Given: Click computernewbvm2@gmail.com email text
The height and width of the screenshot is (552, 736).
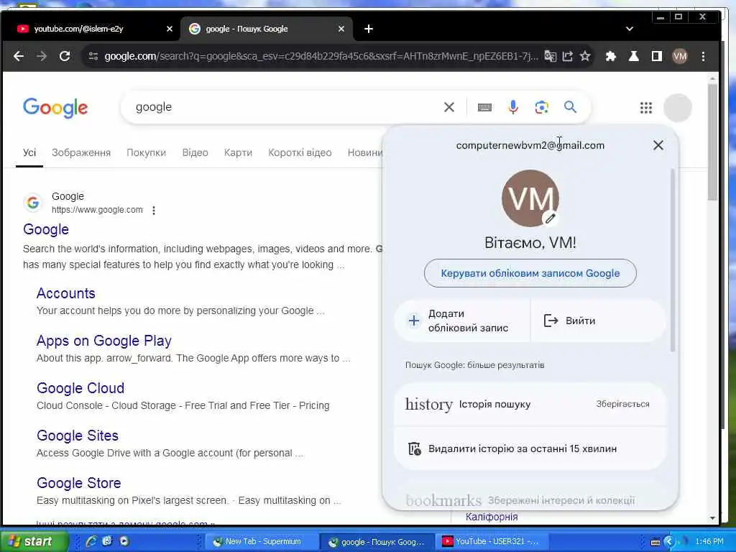Looking at the screenshot, I should pos(530,145).
